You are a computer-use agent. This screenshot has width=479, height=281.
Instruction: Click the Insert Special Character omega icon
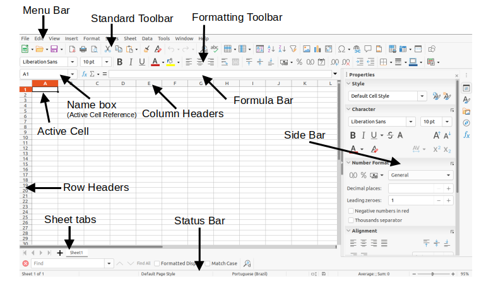pyautogui.click(x=341, y=49)
